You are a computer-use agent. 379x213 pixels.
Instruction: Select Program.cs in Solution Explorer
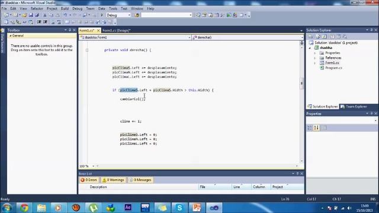pos(333,68)
